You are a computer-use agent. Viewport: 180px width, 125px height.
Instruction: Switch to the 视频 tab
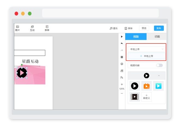pos(136,37)
